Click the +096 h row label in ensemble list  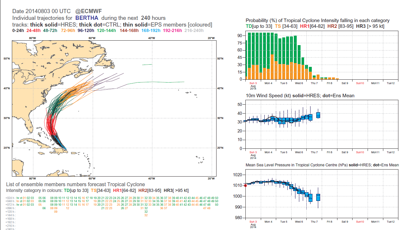tap(10, 208)
